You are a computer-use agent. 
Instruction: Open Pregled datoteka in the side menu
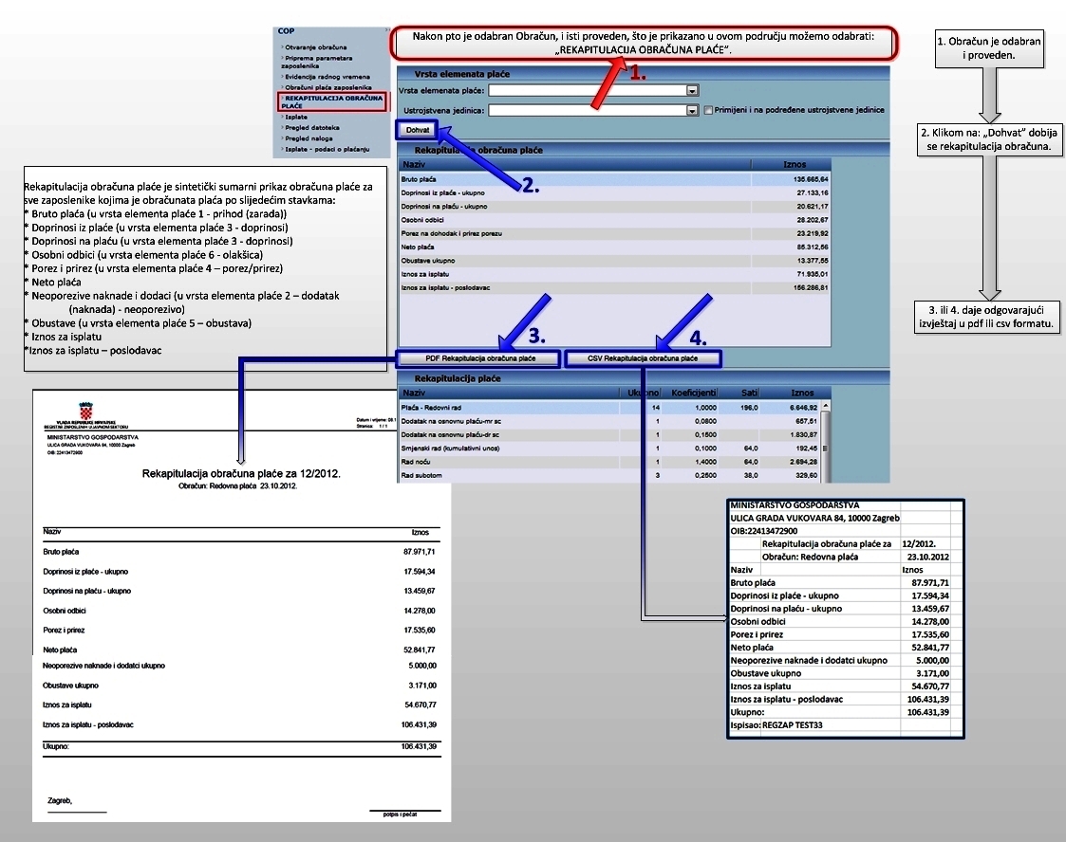310,128
